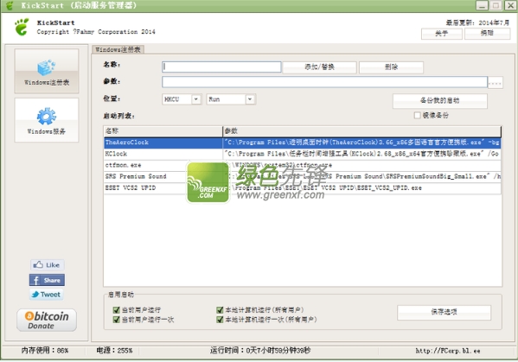Click the 添加/替换 button
The height and width of the screenshot is (362, 518).
pos(319,67)
